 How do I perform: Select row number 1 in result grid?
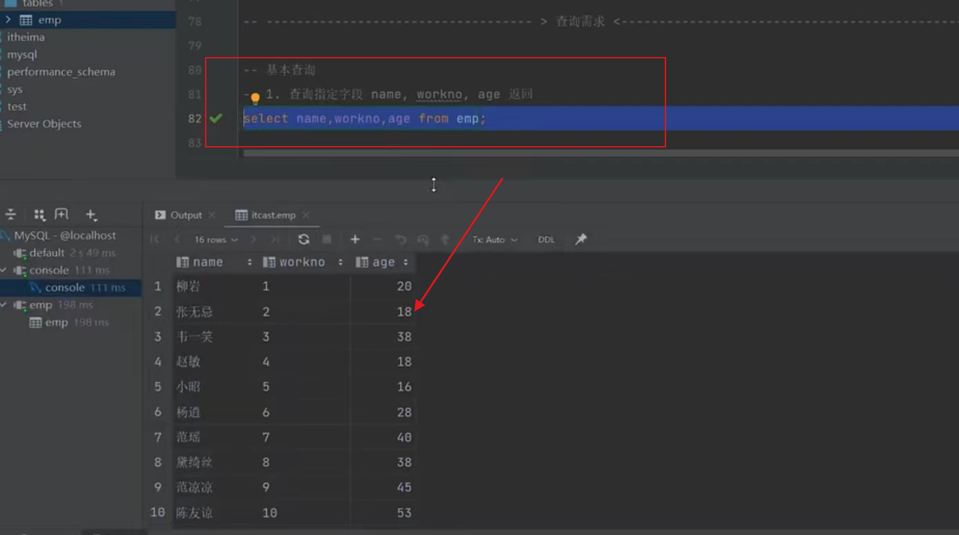tap(157, 287)
